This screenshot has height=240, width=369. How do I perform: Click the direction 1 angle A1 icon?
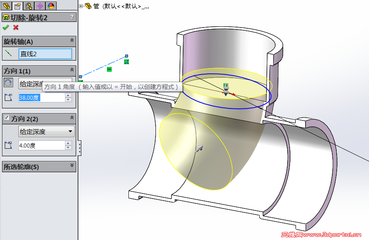[8, 97]
